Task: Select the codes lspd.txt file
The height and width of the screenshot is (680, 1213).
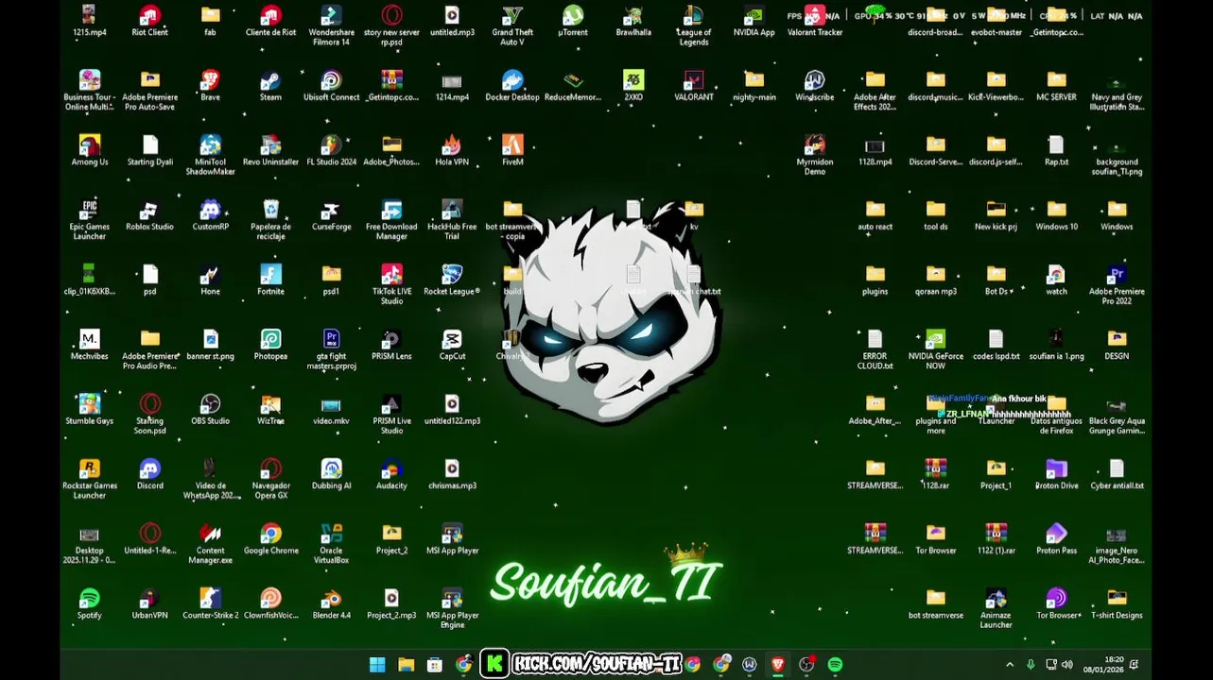Action: click(x=996, y=345)
